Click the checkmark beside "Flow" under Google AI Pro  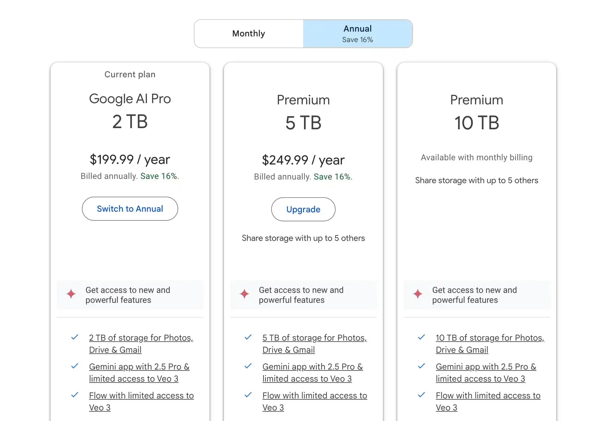[x=74, y=395]
